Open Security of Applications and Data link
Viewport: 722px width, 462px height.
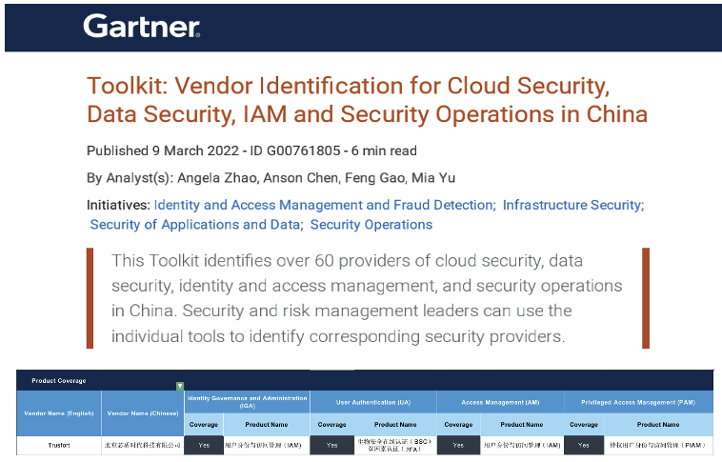click(196, 225)
